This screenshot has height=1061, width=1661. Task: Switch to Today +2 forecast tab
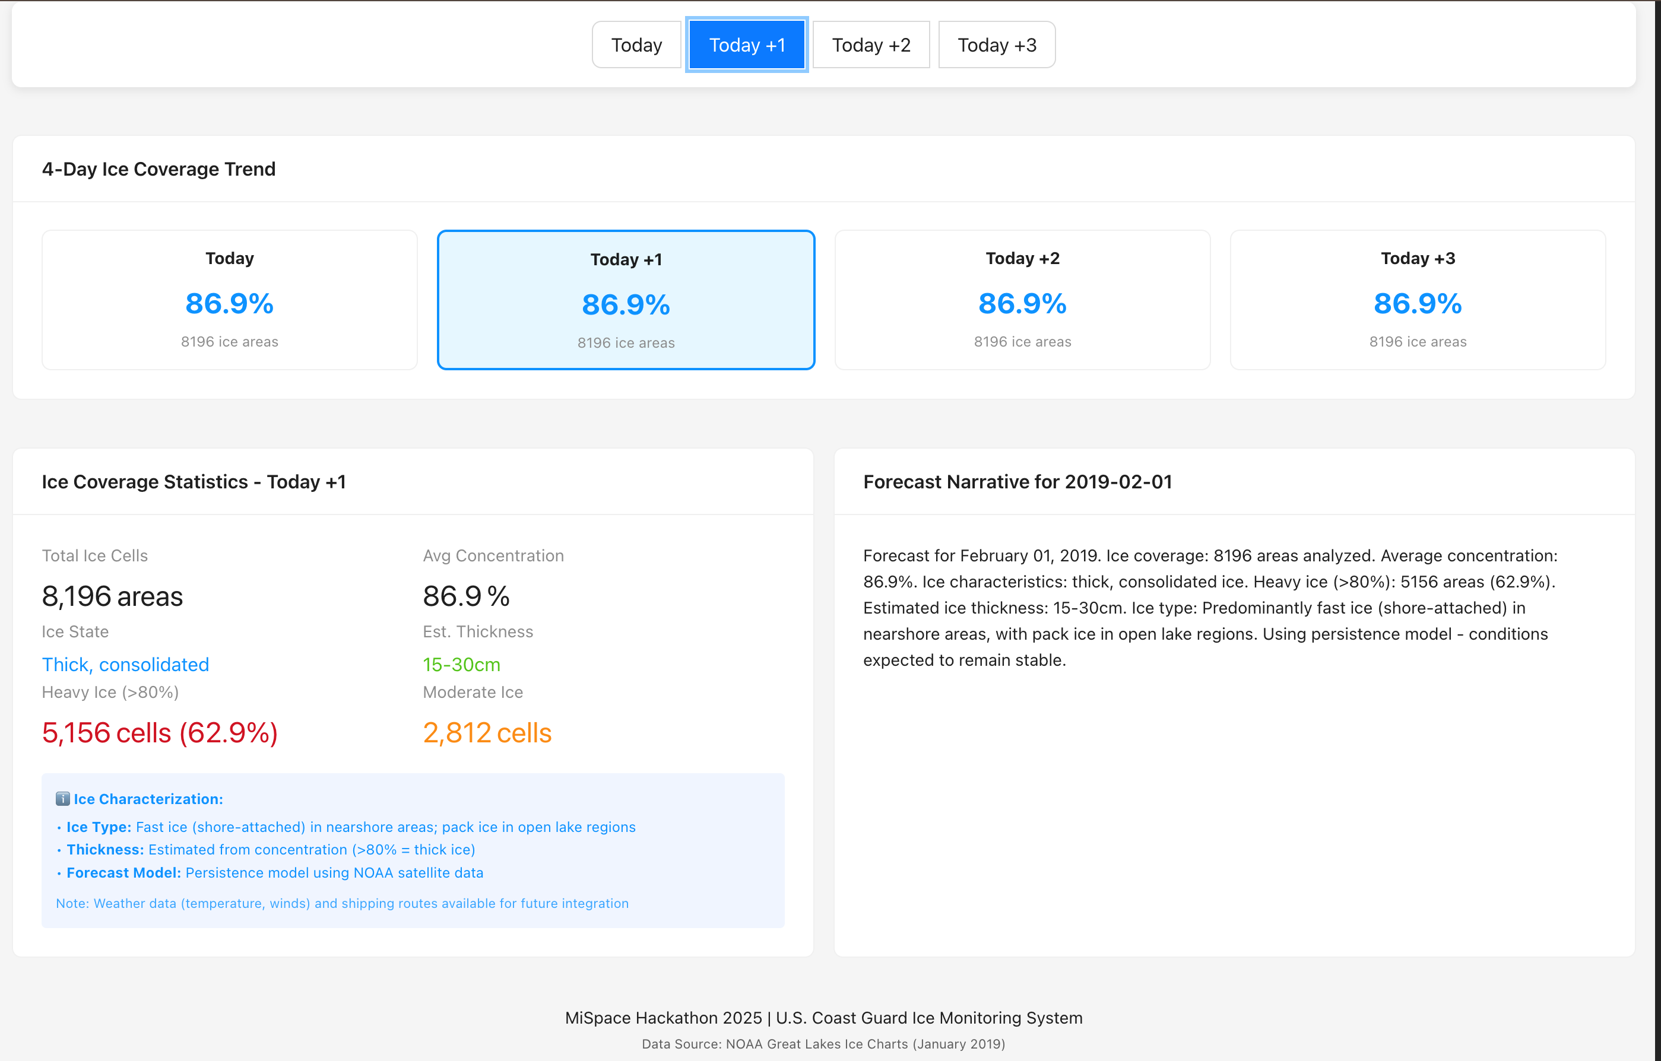870,45
